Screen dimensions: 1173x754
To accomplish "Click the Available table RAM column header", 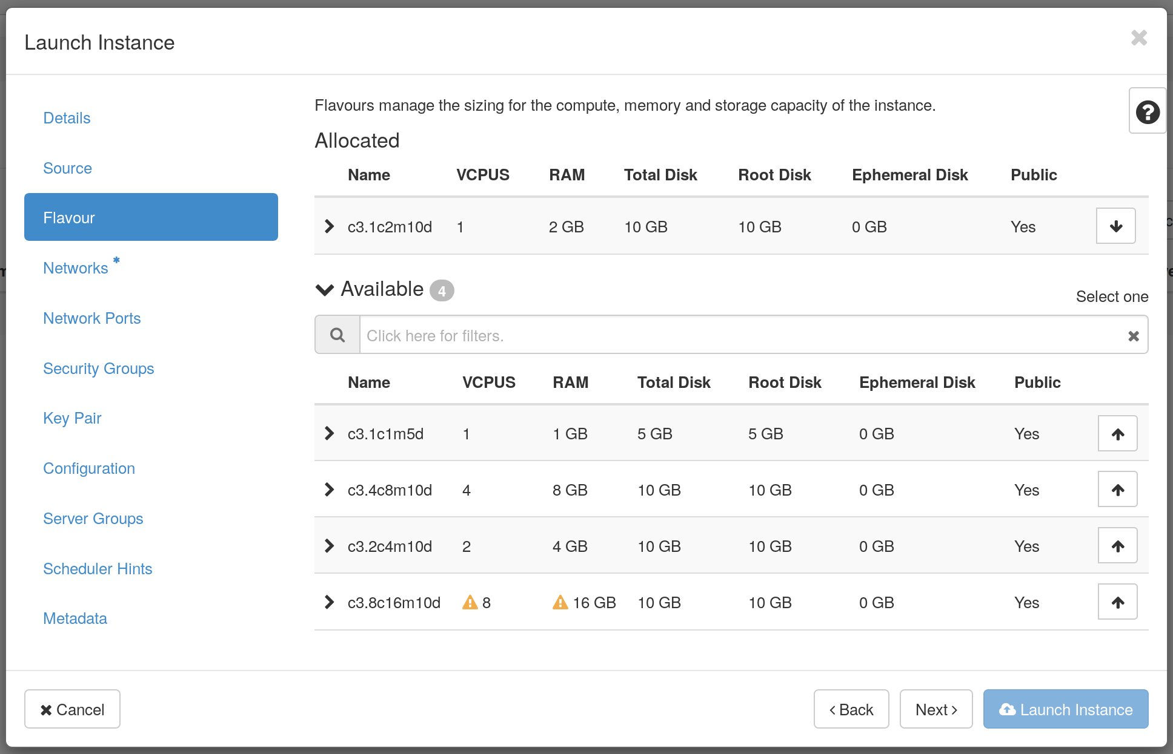I will coord(570,382).
